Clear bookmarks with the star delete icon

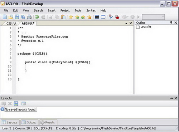89,17
